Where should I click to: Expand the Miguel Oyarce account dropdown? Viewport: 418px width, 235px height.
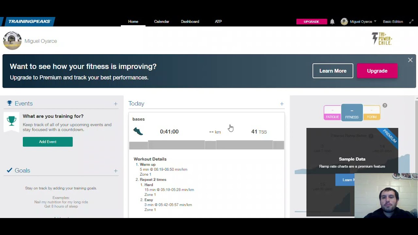[363, 22]
